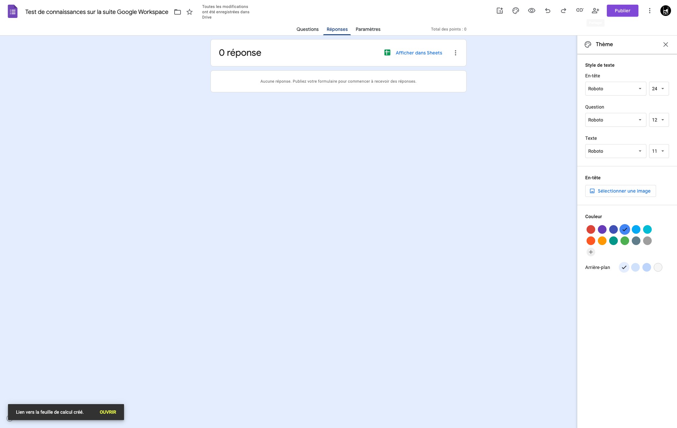Click the palette icon beside Thème title
This screenshot has width=677, height=428.
pyautogui.click(x=588, y=44)
